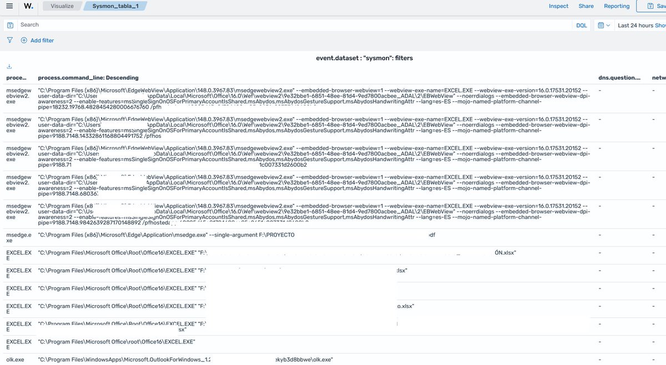Click webview2 command line pipe 9188.7148.9842639287170148892
This screenshot has width=666, height=365.
click(315, 215)
